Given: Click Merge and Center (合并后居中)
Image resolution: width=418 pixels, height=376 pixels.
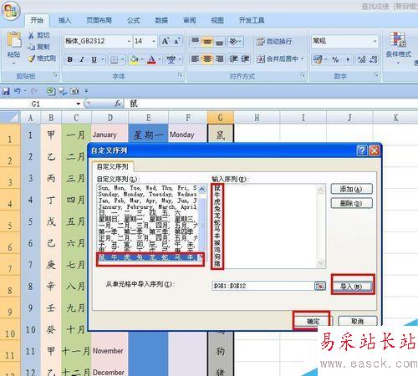Looking at the screenshot, I should (x=277, y=58).
